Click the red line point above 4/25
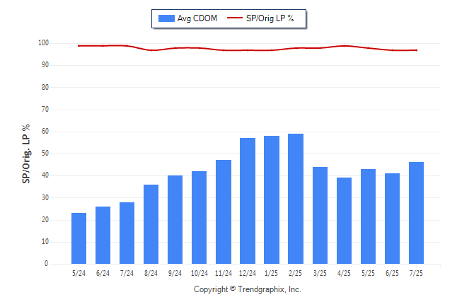This screenshot has height=307, width=457. click(x=345, y=46)
